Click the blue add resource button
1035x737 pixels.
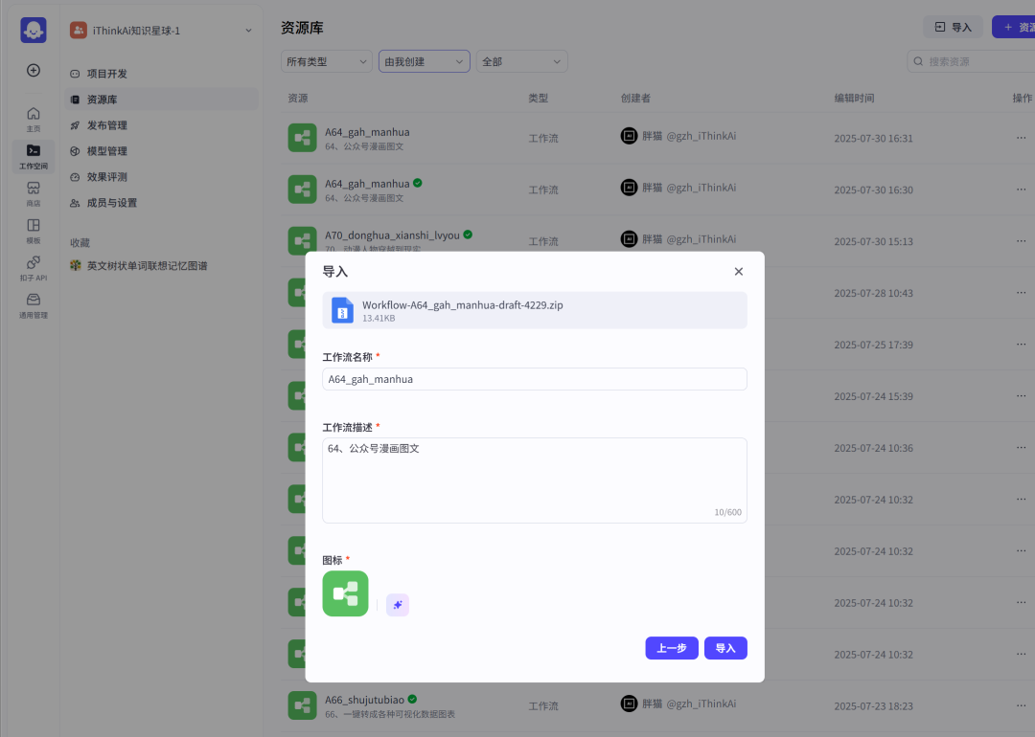point(1014,27)
